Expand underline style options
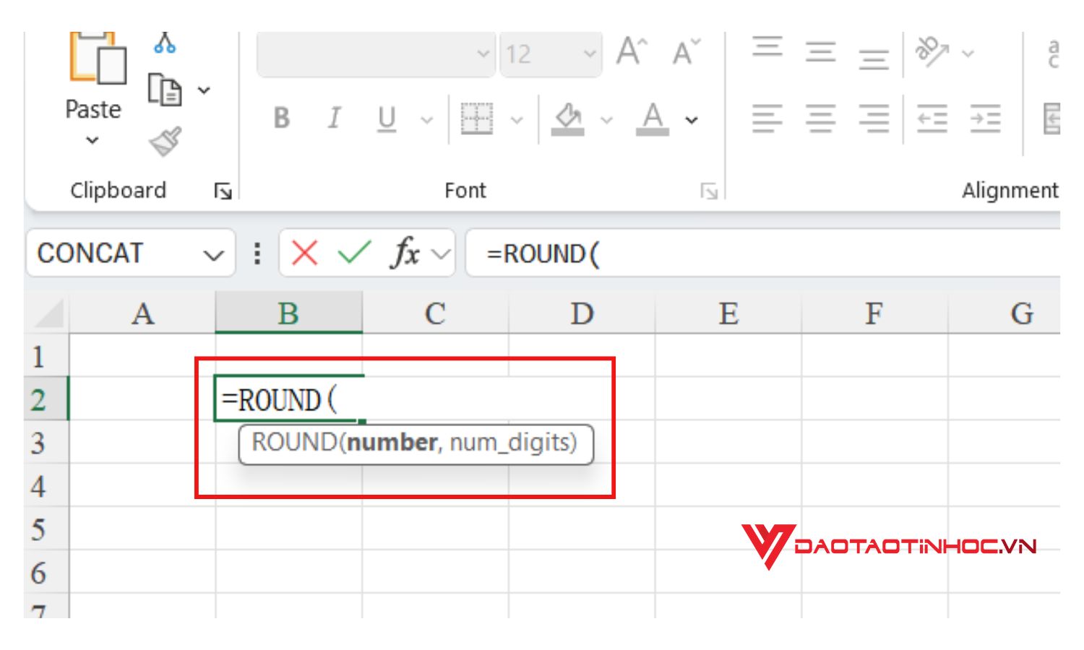 [x=427, y=120]
